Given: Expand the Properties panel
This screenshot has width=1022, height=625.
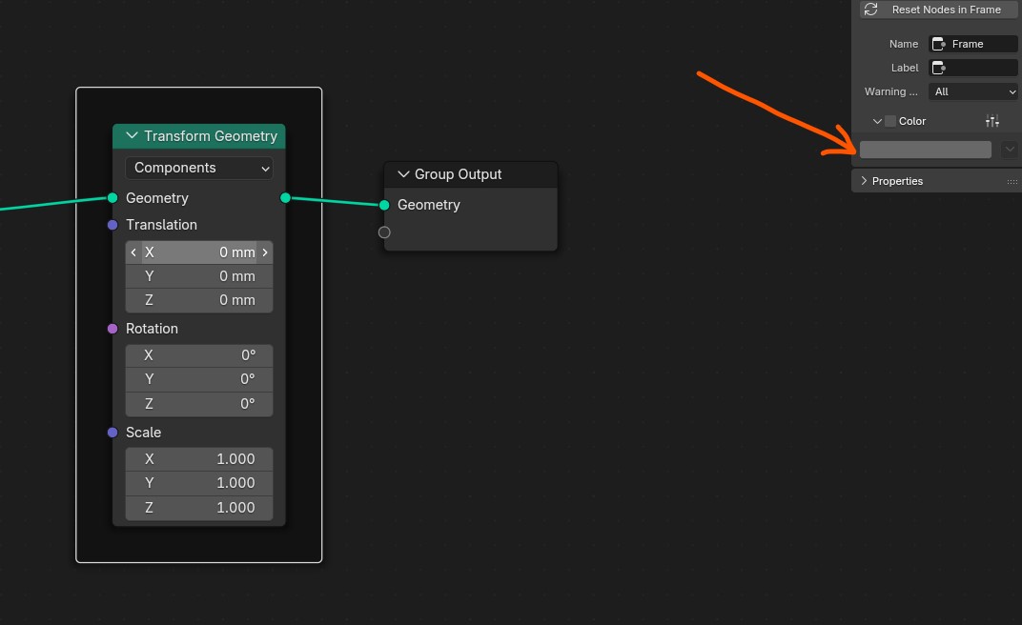Looking at the screenshot, I should pyautogui.click(x=864, y=181).
